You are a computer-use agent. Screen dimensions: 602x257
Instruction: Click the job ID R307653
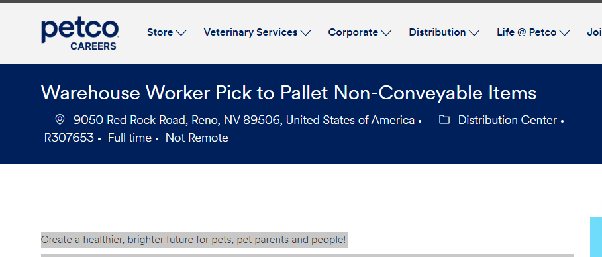point(69,138)
